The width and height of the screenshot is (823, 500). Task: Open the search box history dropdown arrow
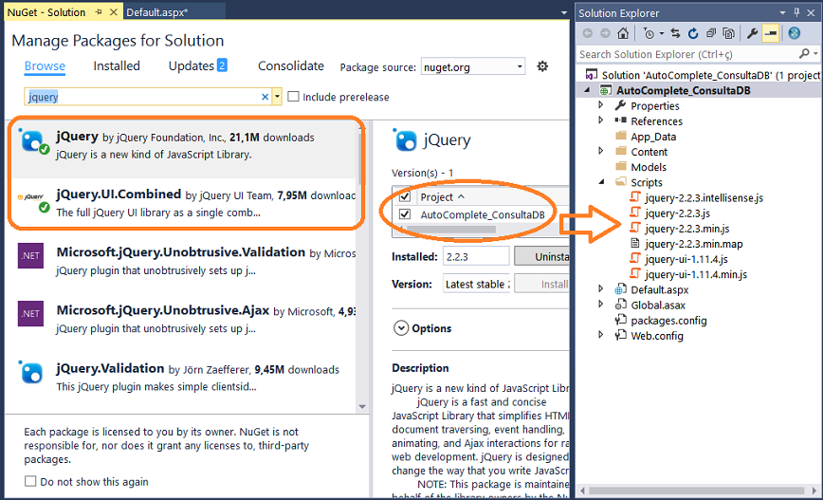pos(277,97)
